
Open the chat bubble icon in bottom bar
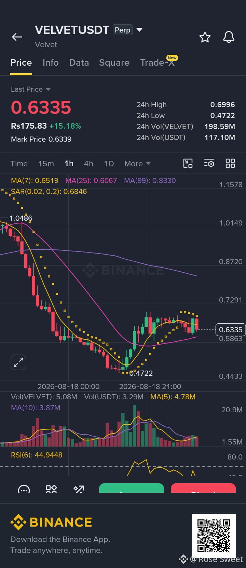[24, 489]
